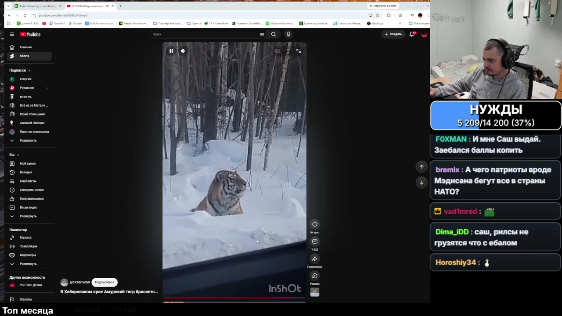
Task: Open the Short's three-dot menu
Action: coord(288,51)
